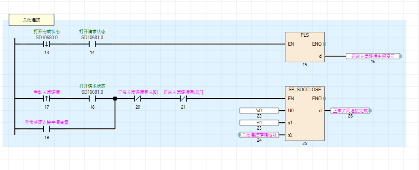The height and width of the screenshot is (170, 419).
Task: Click the normally-open contact numbered 14
Action: coord(92,44)
